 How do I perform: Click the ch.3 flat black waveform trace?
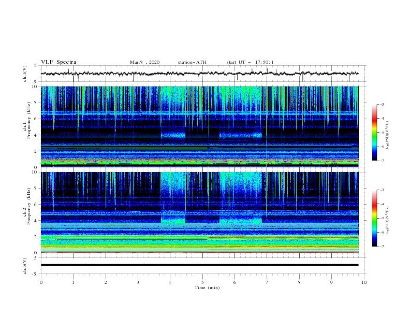pos(199,265)
